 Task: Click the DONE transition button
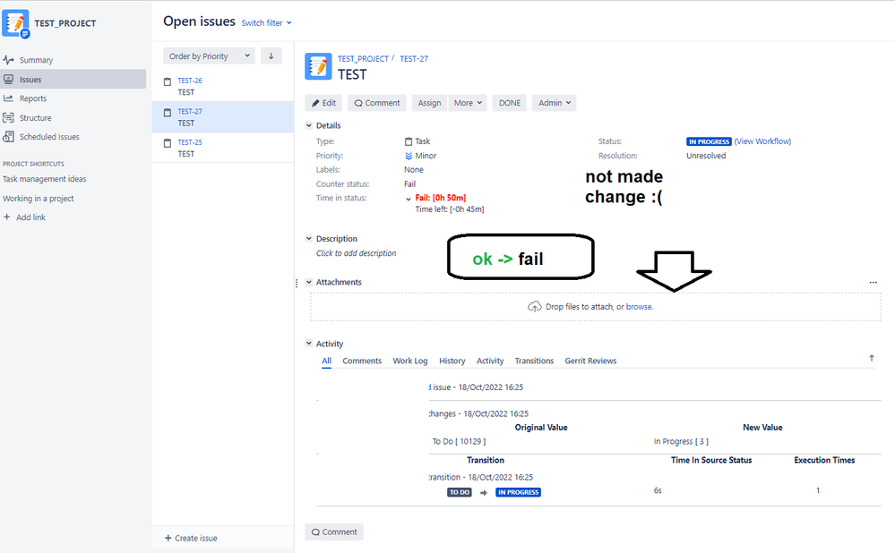[x=510, y=103]
